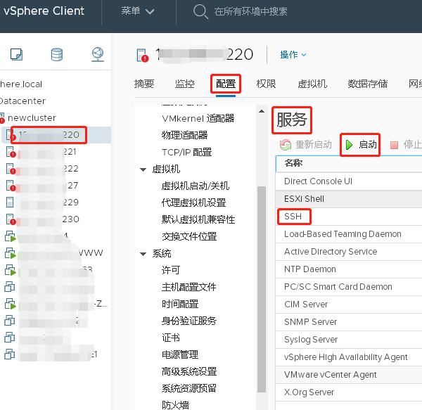Select the CIM Server service row

pyautogui.click(x=349, y=305)
